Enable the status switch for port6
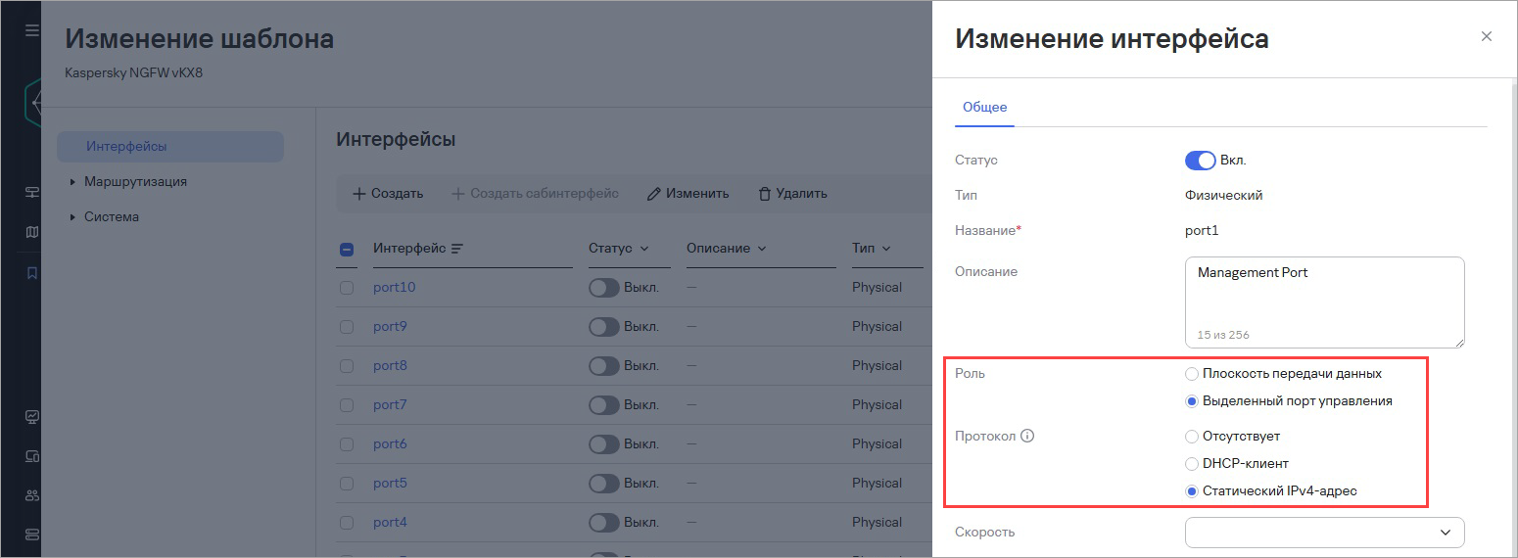 click(x=604, y=444)
